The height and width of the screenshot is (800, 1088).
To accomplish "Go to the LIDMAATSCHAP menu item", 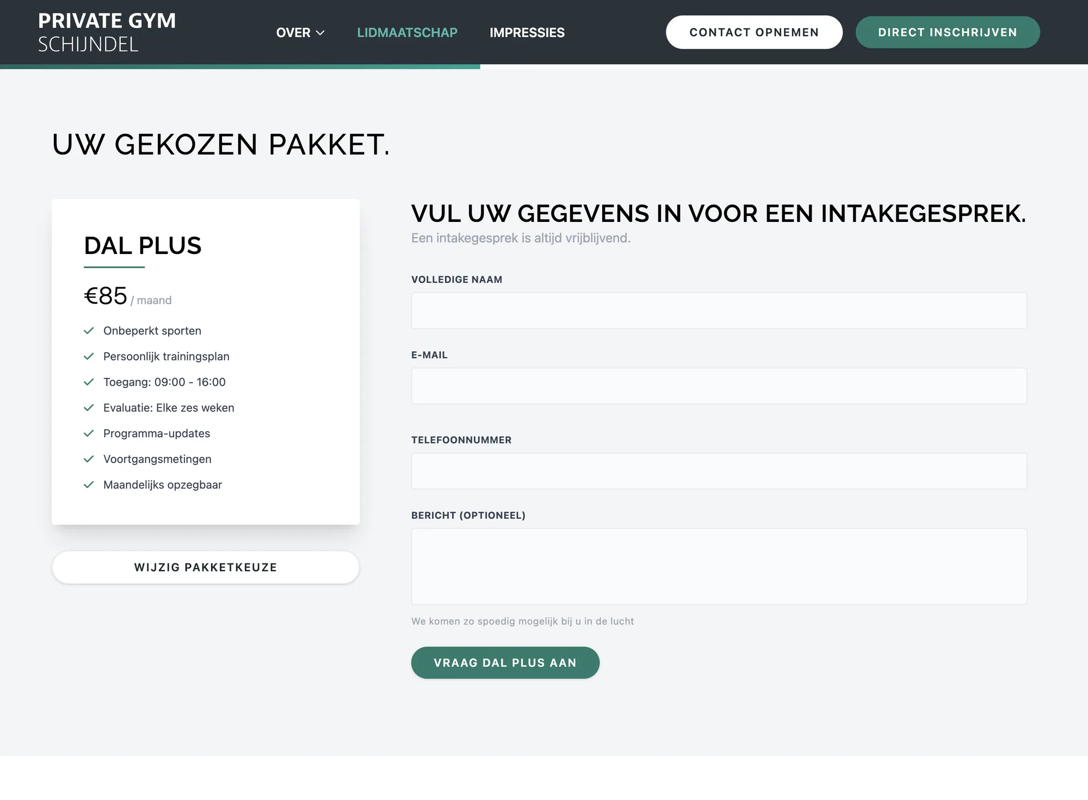I will (407, 33).
